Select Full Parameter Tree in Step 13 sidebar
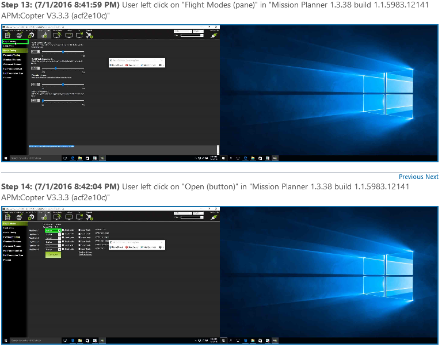Image resolution: width=442 pixels, height=347 pixels. [x=13, y=73]
